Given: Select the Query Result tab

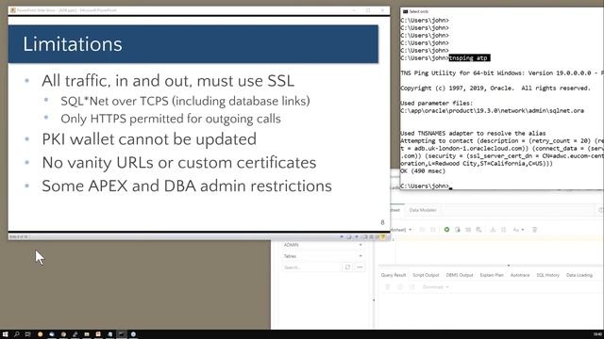Looking at the screenshot, I should click(x=394, y=275).
